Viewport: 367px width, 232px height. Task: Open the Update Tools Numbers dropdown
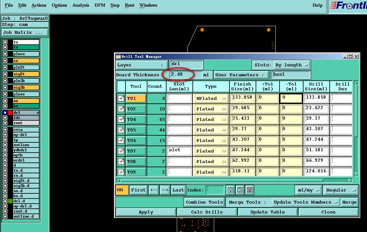(305, 202)
